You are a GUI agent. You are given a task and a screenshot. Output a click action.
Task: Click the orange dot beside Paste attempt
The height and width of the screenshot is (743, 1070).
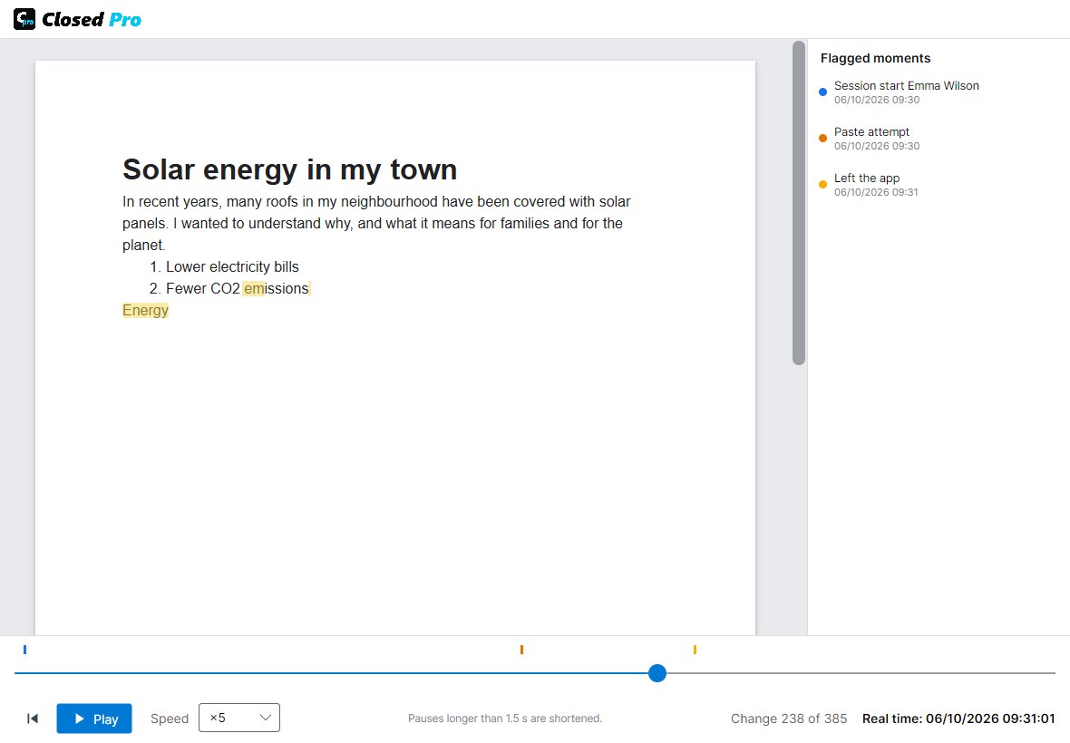tap(823, 139)
